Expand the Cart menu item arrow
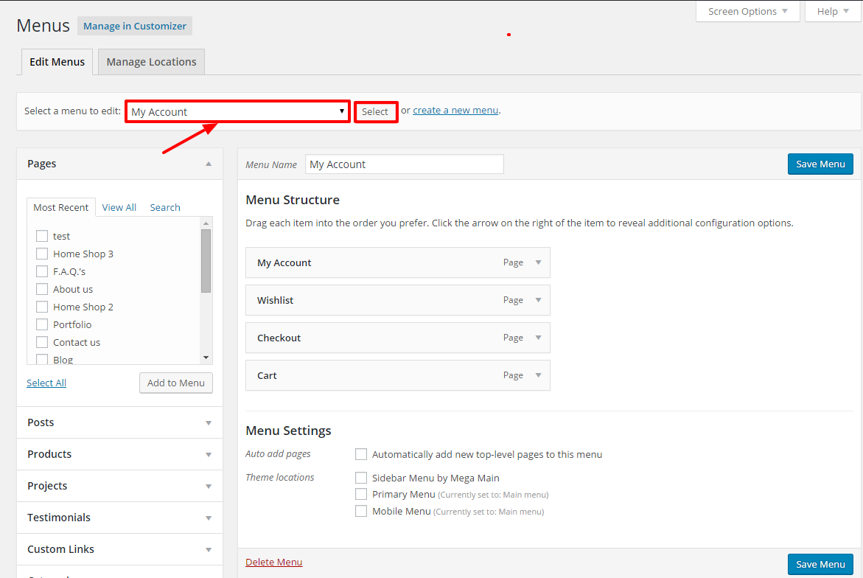 [538, 375]
